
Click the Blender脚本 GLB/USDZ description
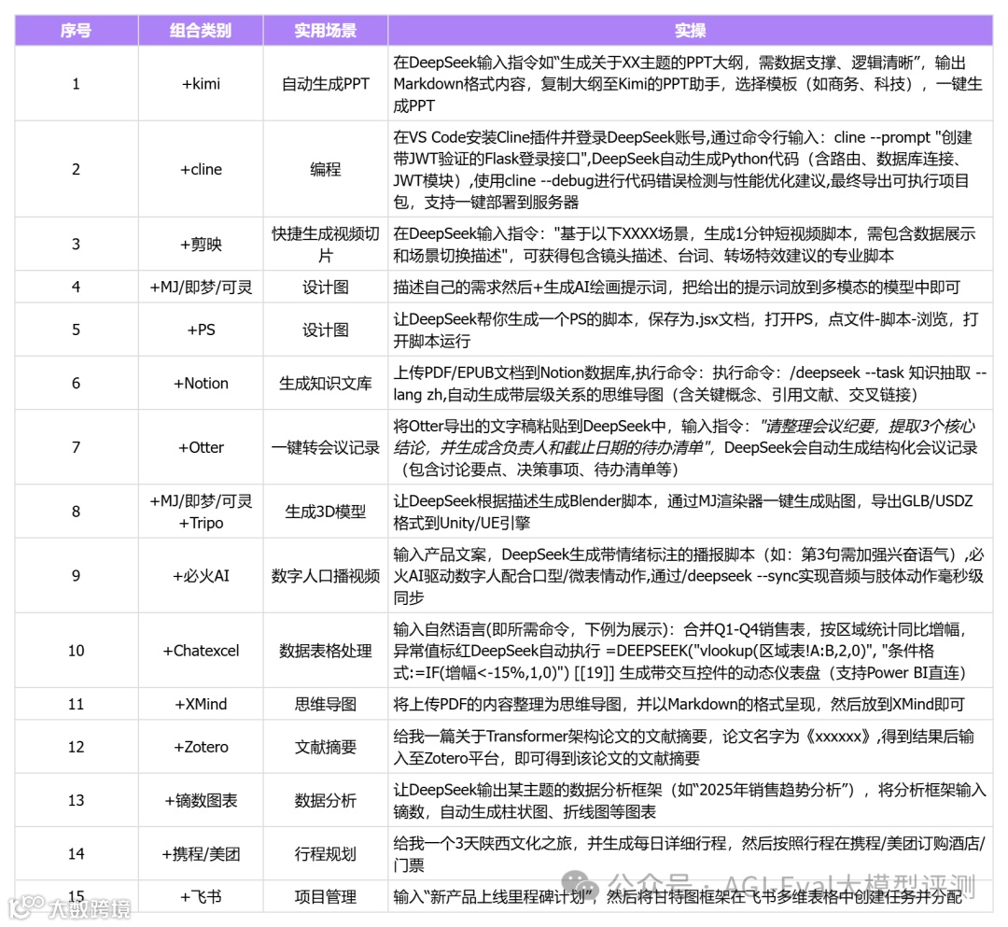(691, 512)
